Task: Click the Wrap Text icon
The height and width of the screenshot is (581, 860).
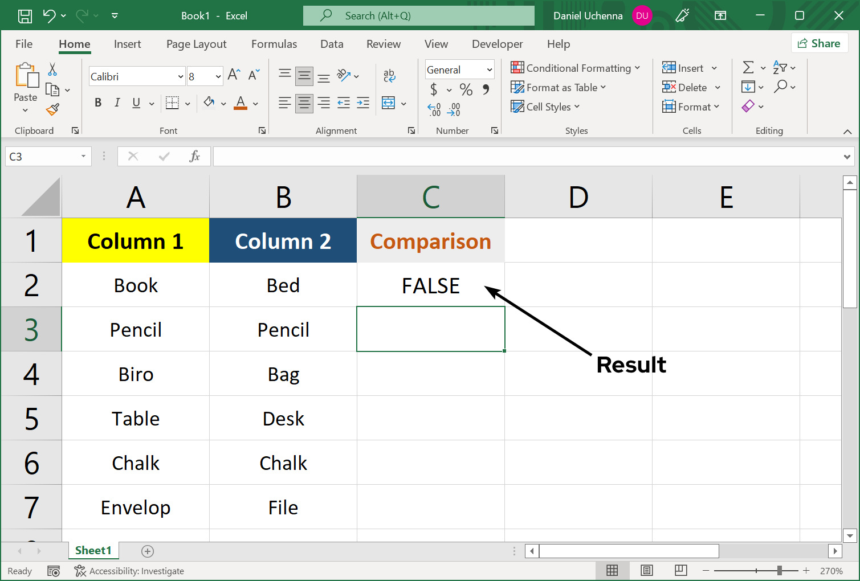Action: 389,75
